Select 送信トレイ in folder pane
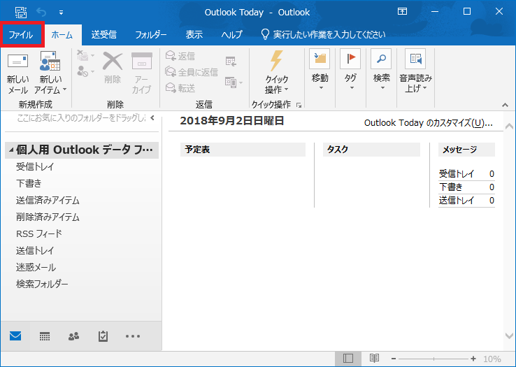Image resolution: width=516 pixels, height=367 pixels. tap(35, 250)
